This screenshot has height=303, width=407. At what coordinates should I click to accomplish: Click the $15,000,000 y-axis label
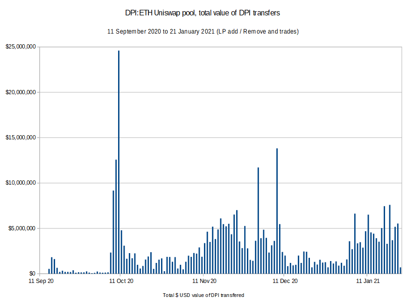(x=21, y=138)
